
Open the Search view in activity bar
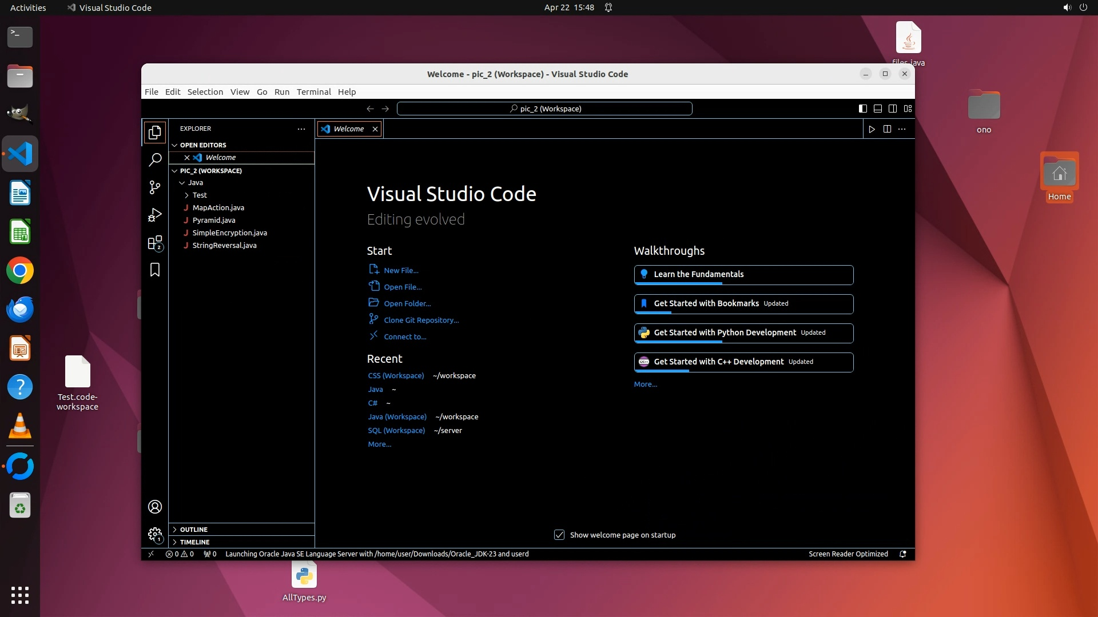pos(155,160)
